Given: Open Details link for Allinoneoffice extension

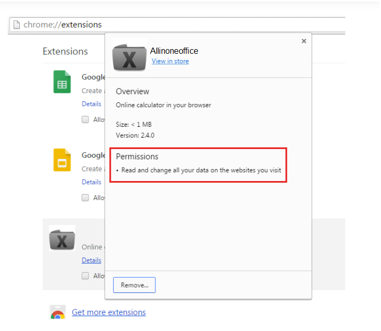Looking at the screenshot, I should (x=92, y=260).
